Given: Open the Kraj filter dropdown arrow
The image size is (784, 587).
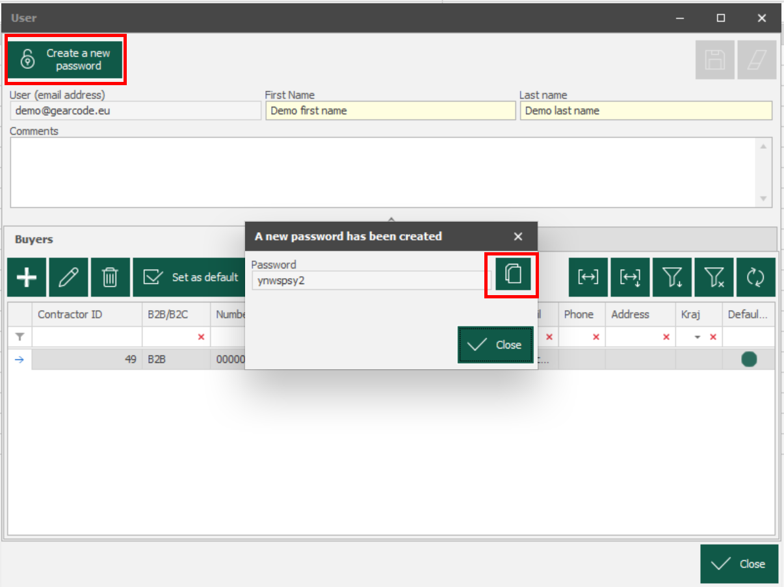Looking at the screenshot, I should pos(698,337).
